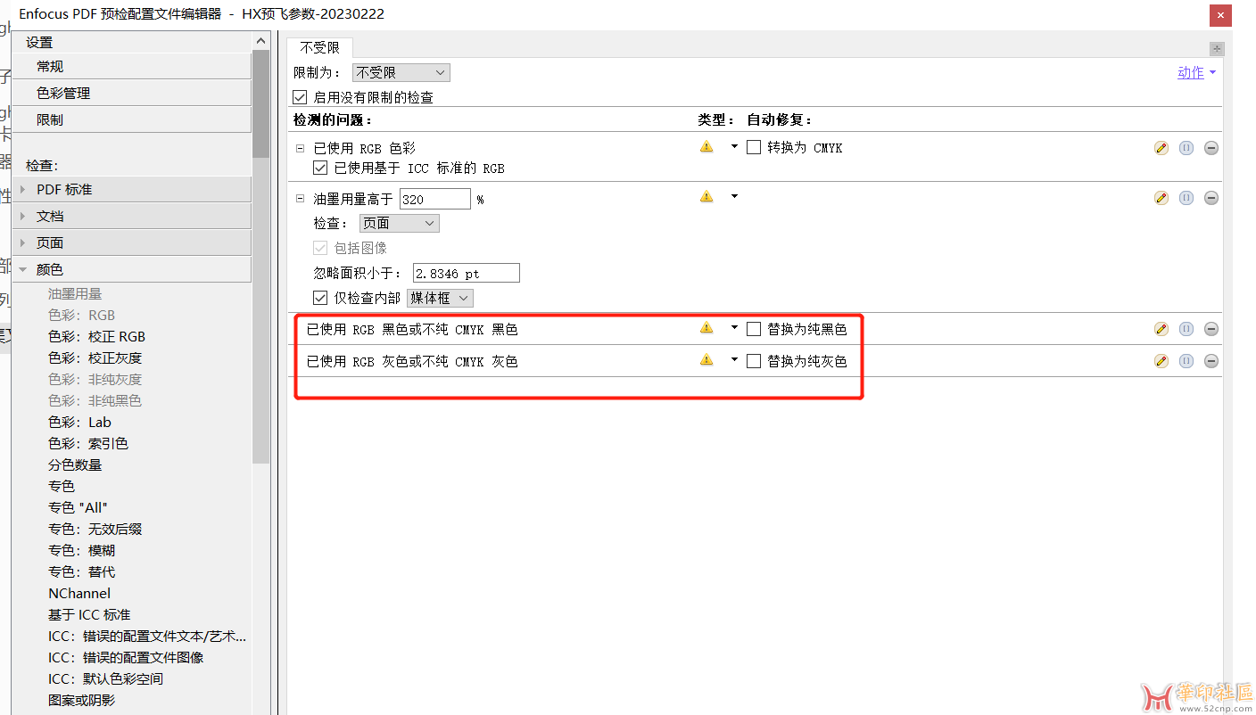This screenshot has width=1256, height=715.
Task: Click warning type icon for 油墨用量高于 row
Action: (x=706, y=197)
